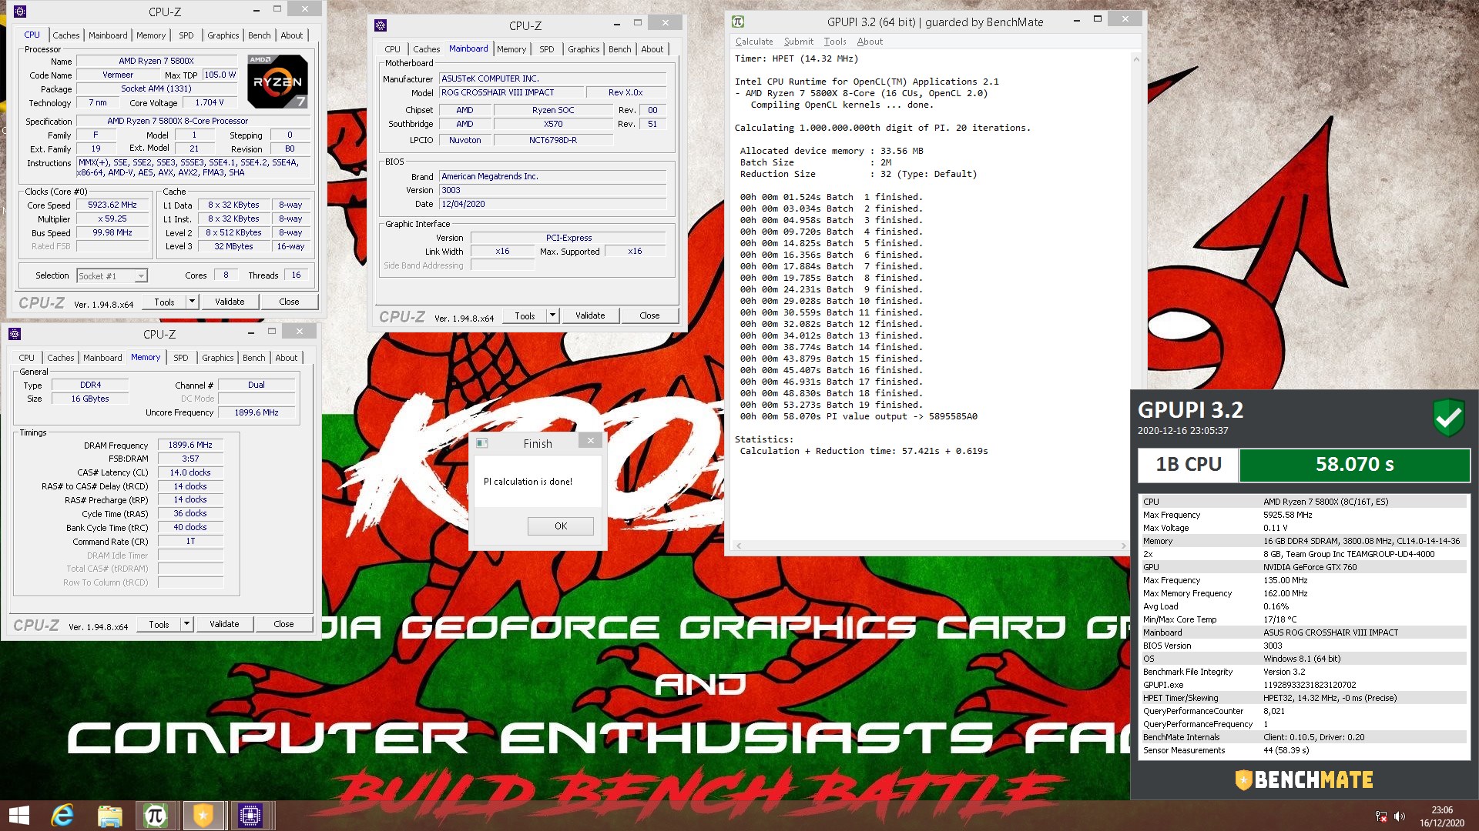This screenshot has width=1479, height=831.
Task: Expand Tools arrow in CPU-Z Memory window
Action: [186, 624]
